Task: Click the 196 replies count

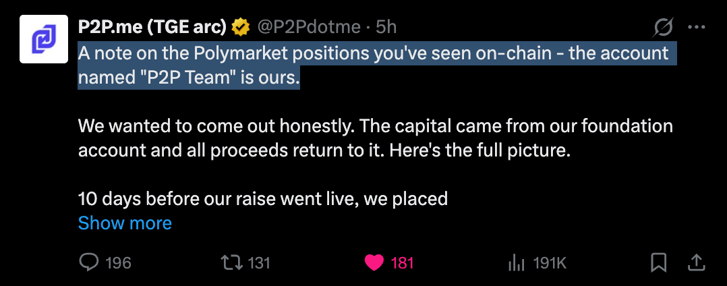Action: (119, 262)
